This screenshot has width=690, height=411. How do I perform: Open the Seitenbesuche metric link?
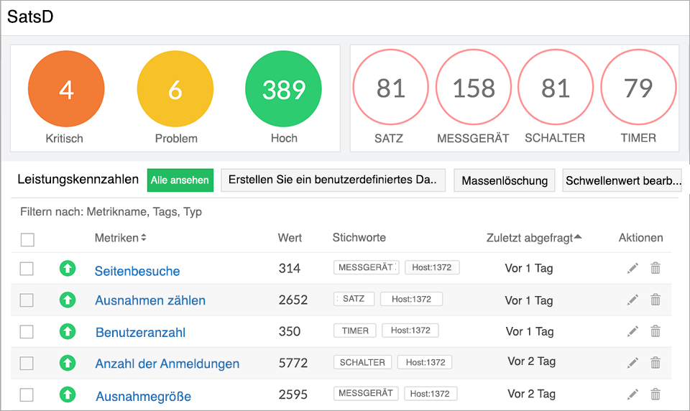tap(137, 271)
